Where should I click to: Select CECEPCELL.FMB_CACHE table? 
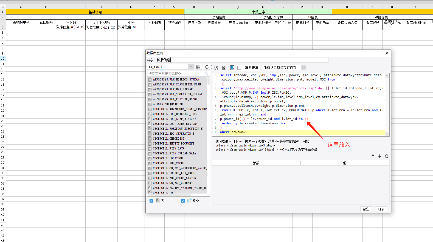click(x=168, y=163)
